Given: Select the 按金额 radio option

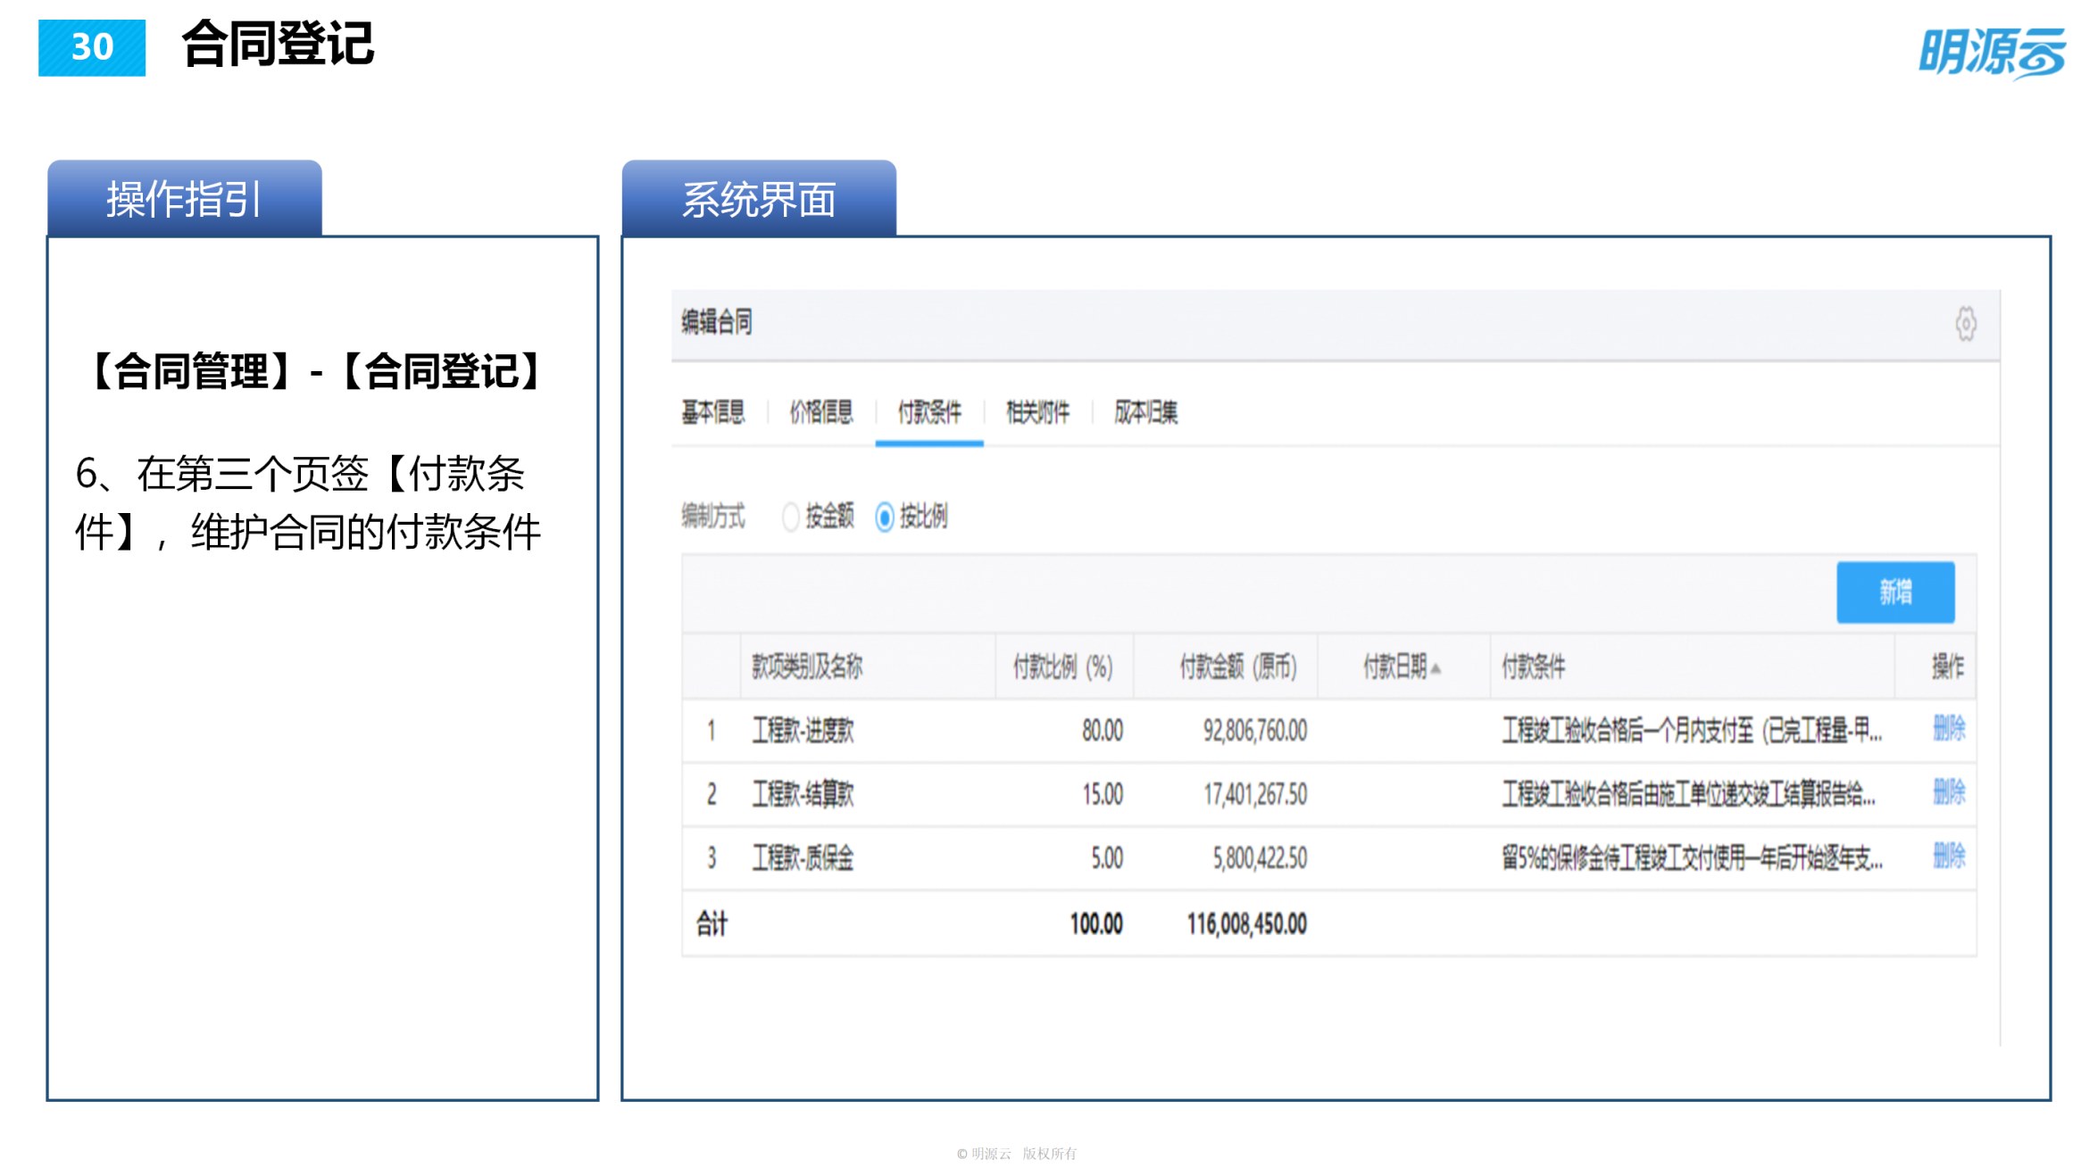Looking at the screenshot, I should 789,518.
